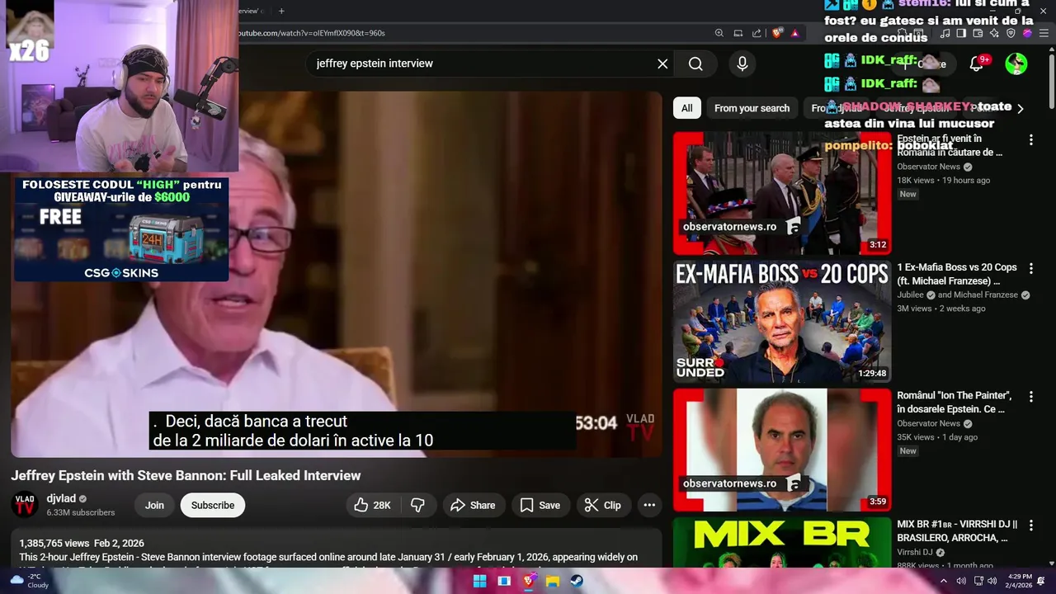Open Leo AI sparkle icon

pyautogui.click(x=994, y=33)
